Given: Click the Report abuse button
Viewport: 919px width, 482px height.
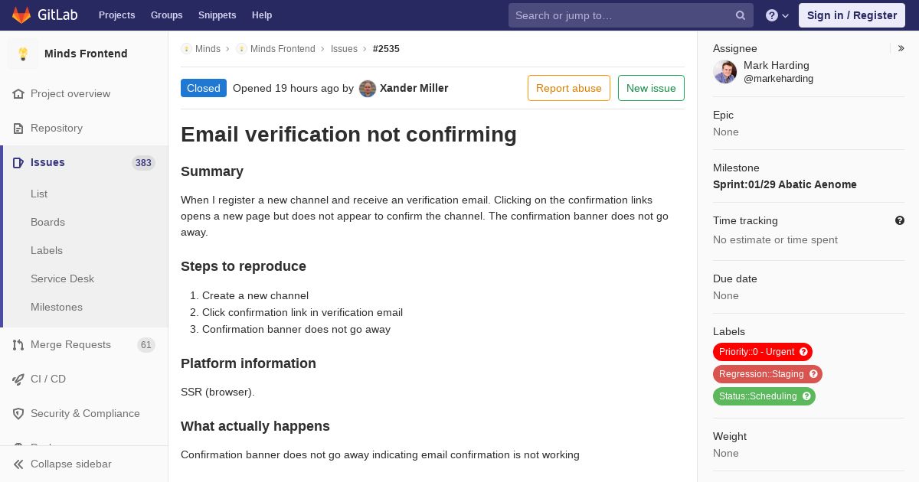Looking at the screenshot, I should (x=568, y=89).
